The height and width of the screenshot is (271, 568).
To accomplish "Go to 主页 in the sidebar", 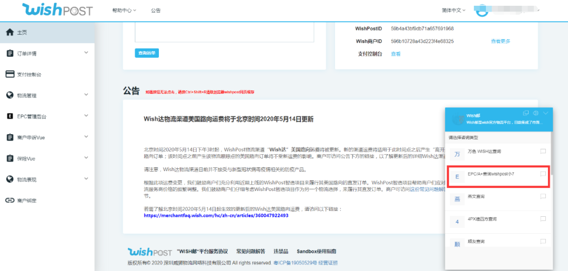I will [47, 33].
